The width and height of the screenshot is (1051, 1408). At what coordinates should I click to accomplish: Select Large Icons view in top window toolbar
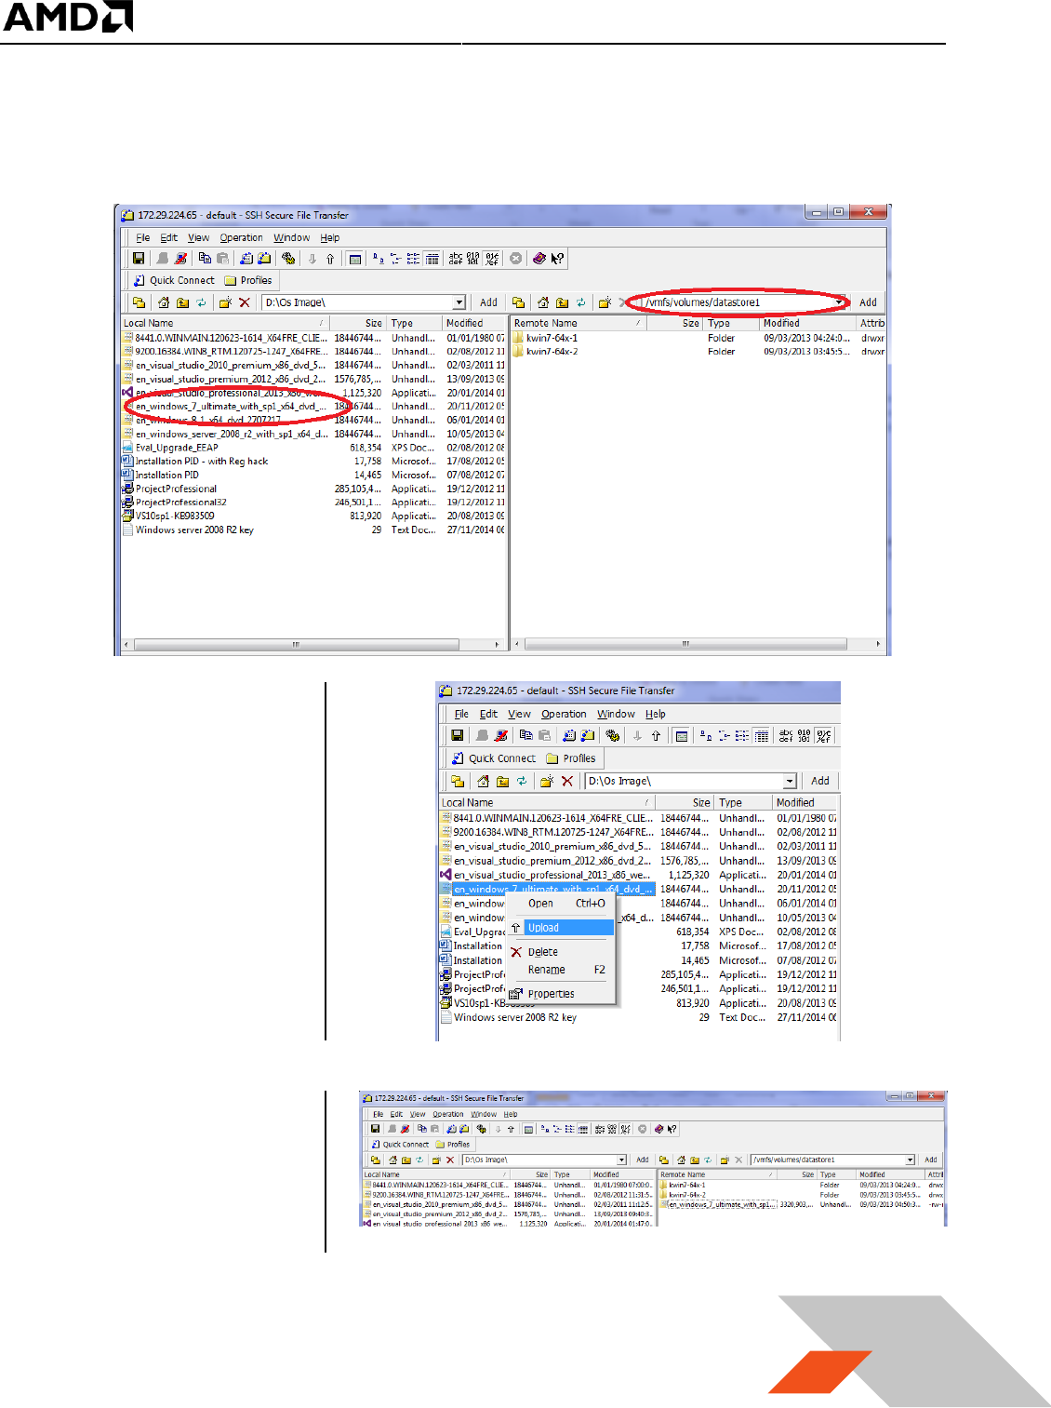click(379, 259)
